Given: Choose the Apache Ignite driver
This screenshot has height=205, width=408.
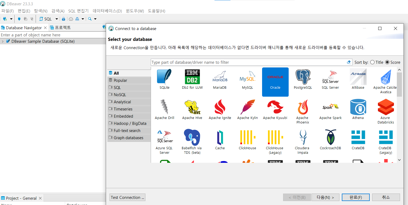Looking at the screenshot, I should pos(220,110).
